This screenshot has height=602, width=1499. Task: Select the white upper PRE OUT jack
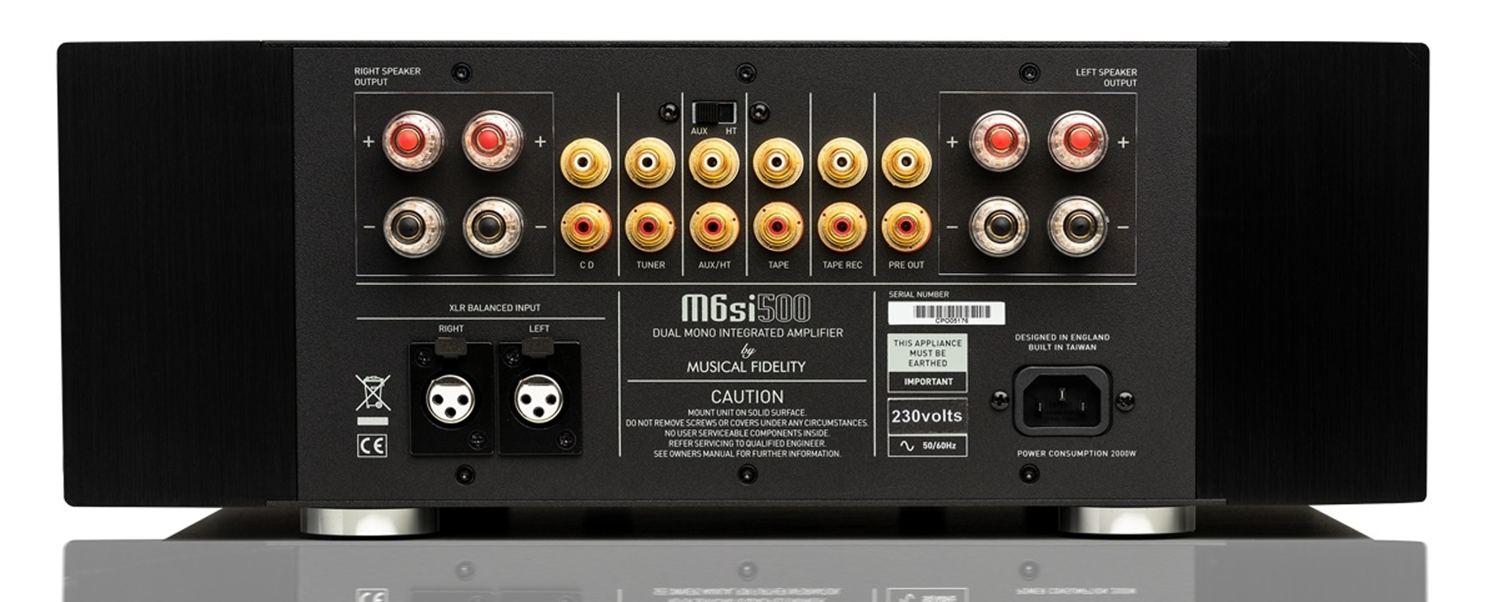click(x=906, y=163)
